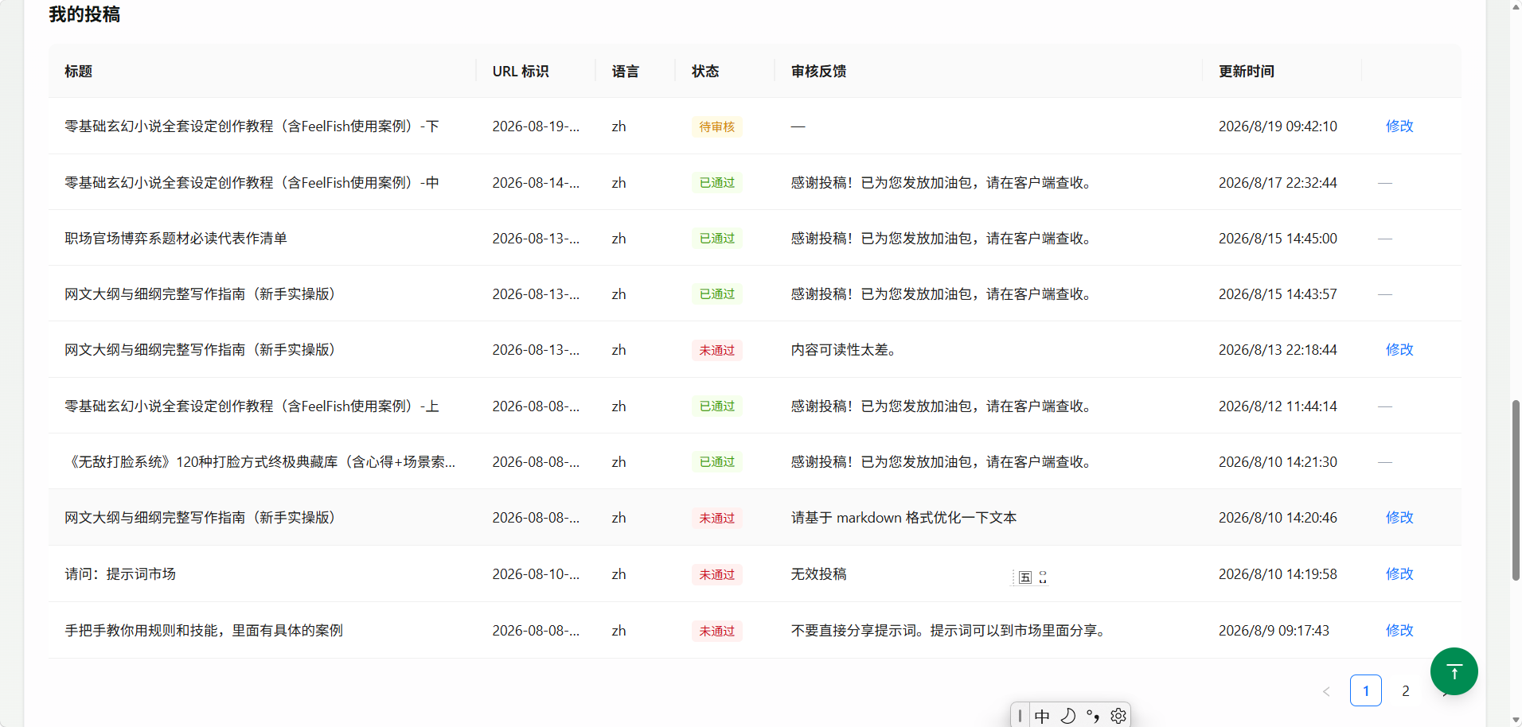Click 修改 for the 手把手教你用规则和技能 row

pyautogui.click(x=1399, y=630)
